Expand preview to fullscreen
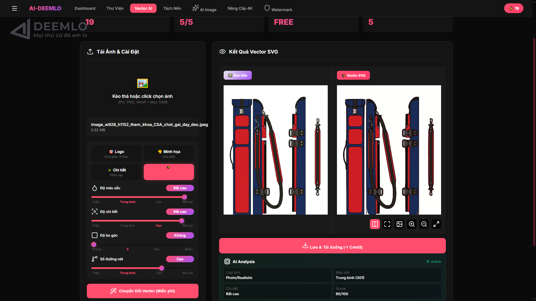 [x=436, y=224]
